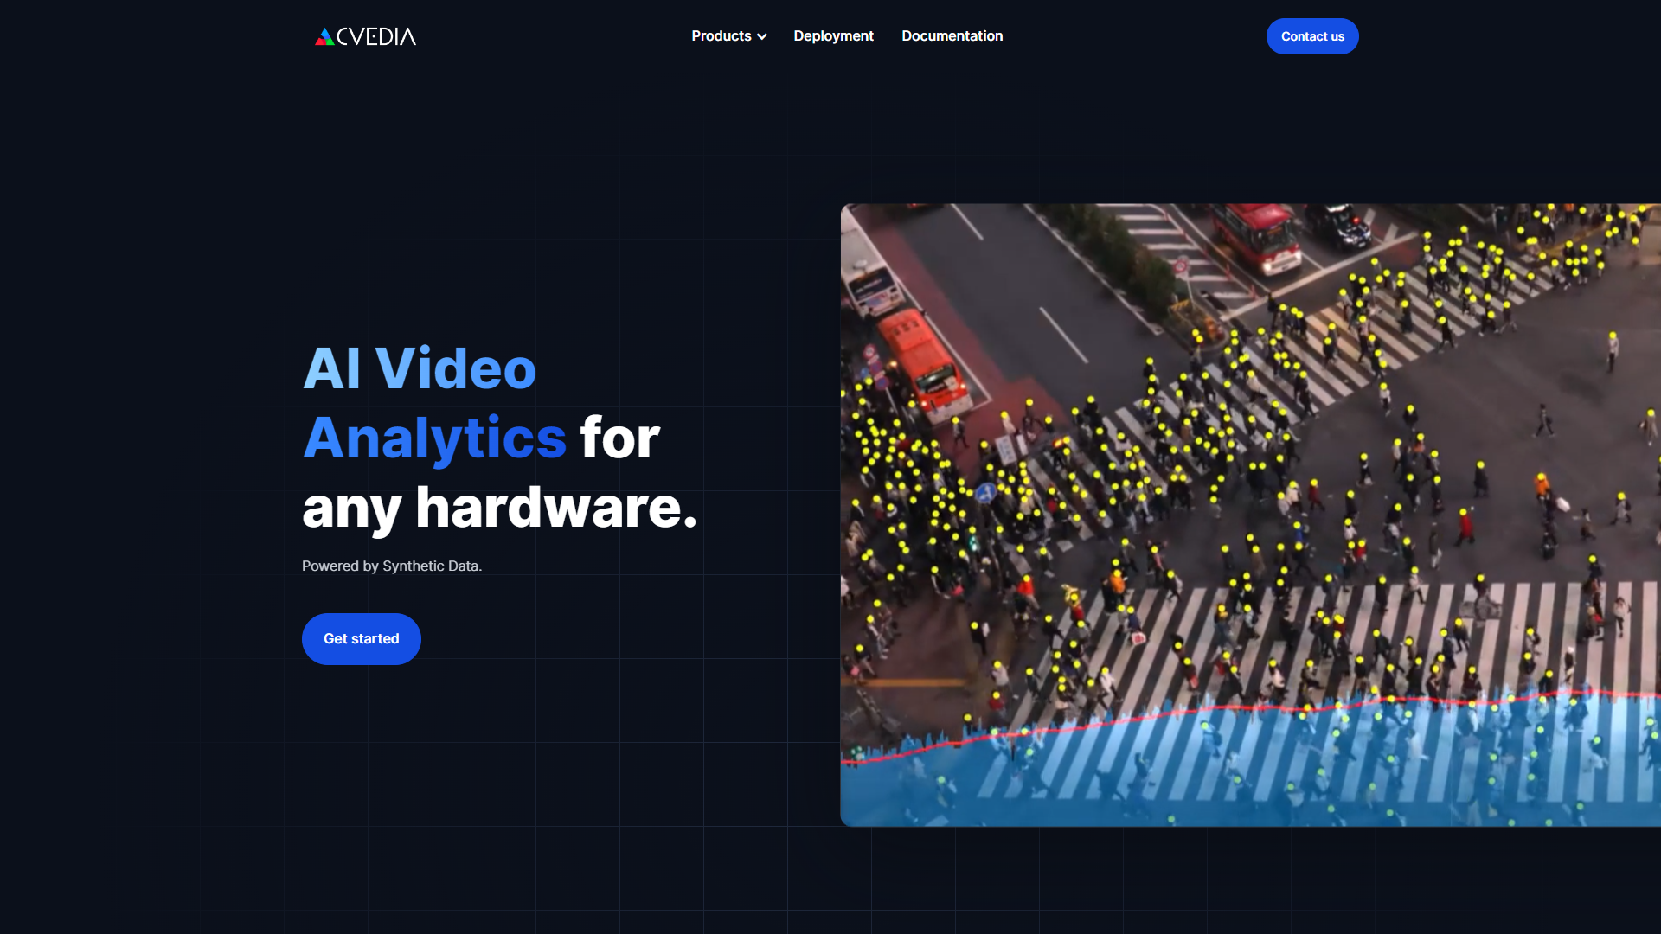Select the Products menu label
This screenshot has height=934, width=1661.
point(722,36)
